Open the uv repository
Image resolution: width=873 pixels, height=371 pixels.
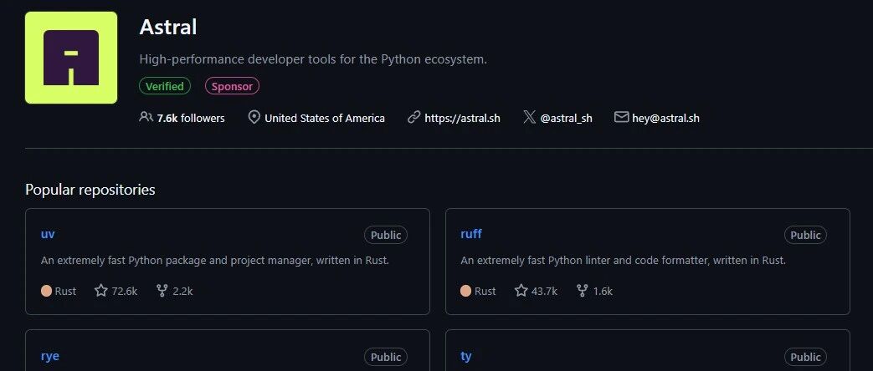(x=48, y=234)
